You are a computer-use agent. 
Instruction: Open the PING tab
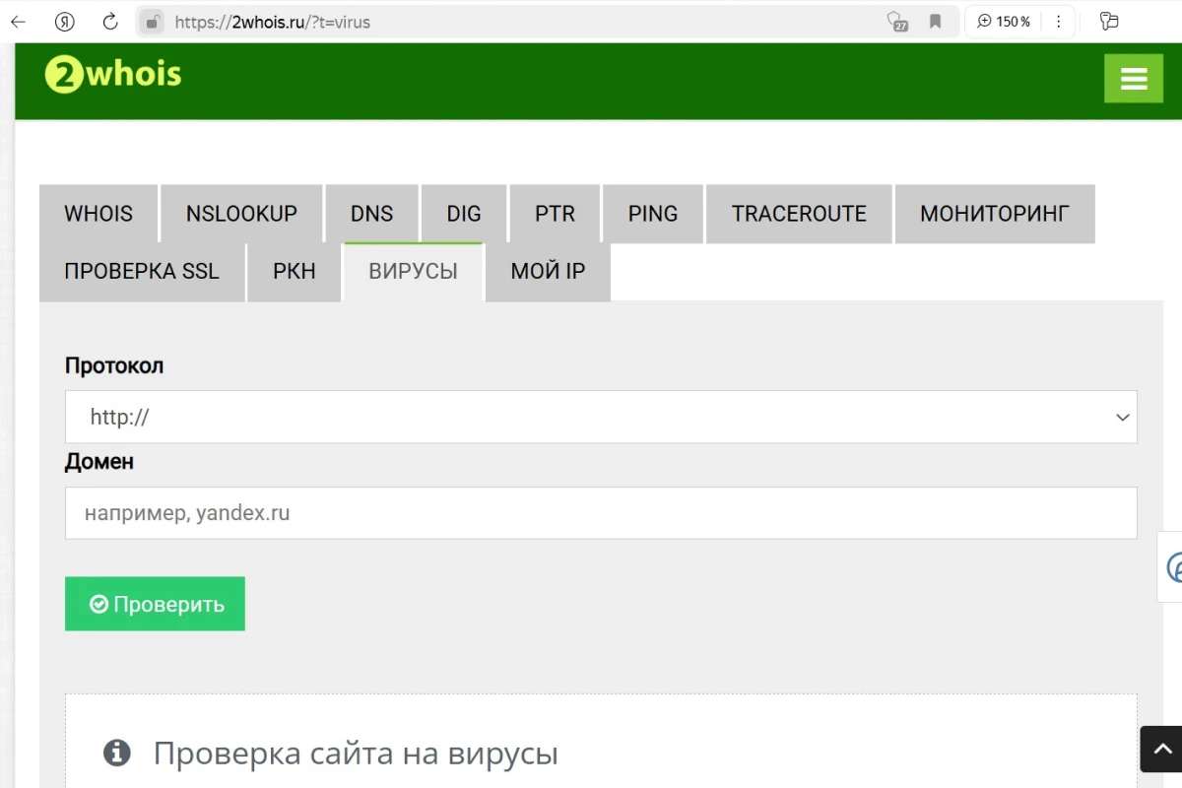pyautogui.click(x=653, y=214)
